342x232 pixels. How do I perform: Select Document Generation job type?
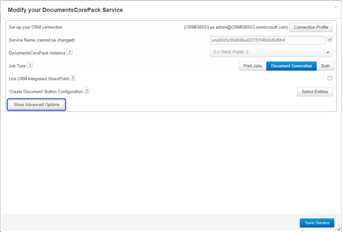coord(291,66)
